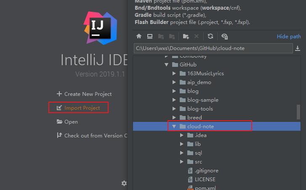306x190 pixels.
Task: Click the src folder icon
Action: click(x=190, y=162)
